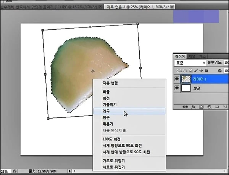This screenshot has width=229, height=175.
Task: Click the new group folder icon
Action: pyautogui.click(x=217, y=107)
